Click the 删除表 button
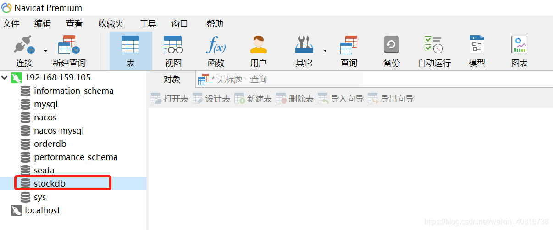This screenshot has width=553, height=230. 295,99
